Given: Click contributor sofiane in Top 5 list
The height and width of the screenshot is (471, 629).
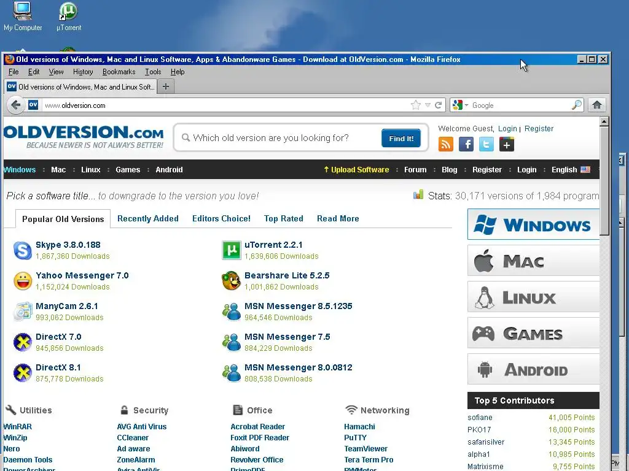Looking at the screenshot, I should click(480, 417).
